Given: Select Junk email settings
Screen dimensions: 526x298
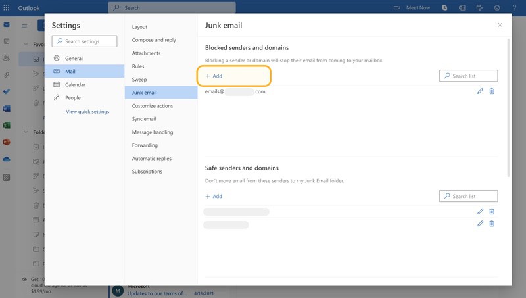Looking at the screenshot, I should coord(161,93).
